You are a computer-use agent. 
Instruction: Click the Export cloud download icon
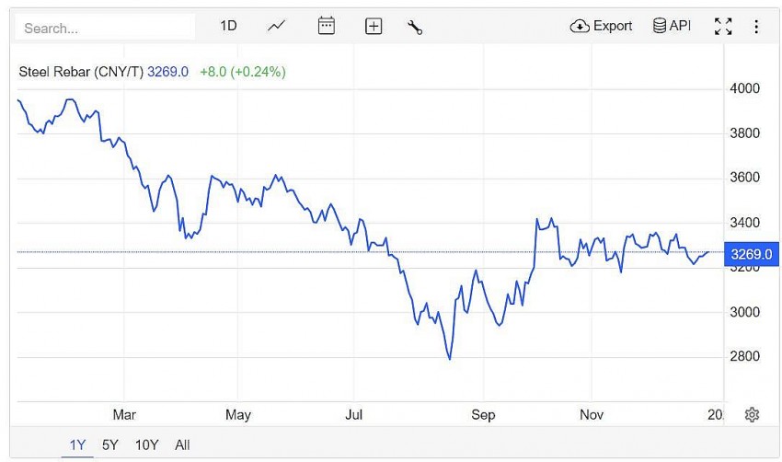coord(580,27)
